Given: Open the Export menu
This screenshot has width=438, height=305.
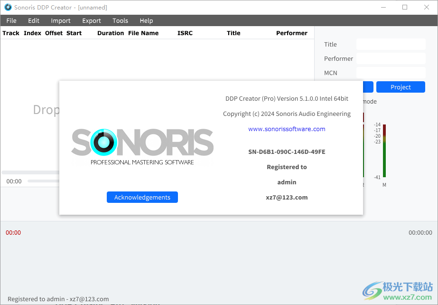Looking at the screenshot, I should pos(91,20).
